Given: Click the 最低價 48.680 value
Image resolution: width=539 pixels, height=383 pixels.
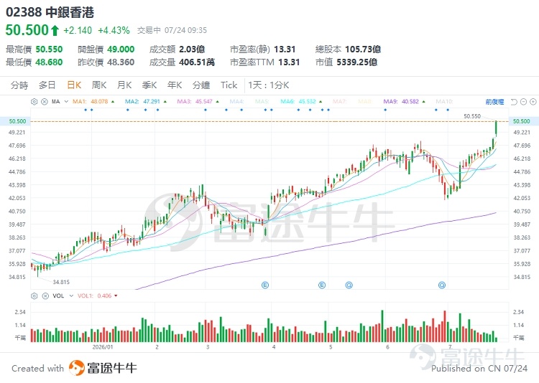Looking at the screenshot, I should 49,62.
